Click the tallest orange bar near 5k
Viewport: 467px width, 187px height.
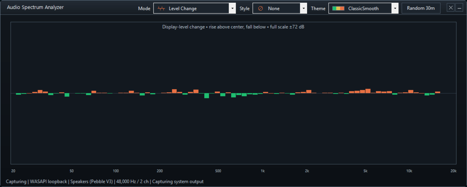click(x=368, y=91)
